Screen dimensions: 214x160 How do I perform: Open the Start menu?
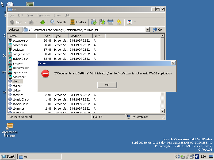coord(8,157)
